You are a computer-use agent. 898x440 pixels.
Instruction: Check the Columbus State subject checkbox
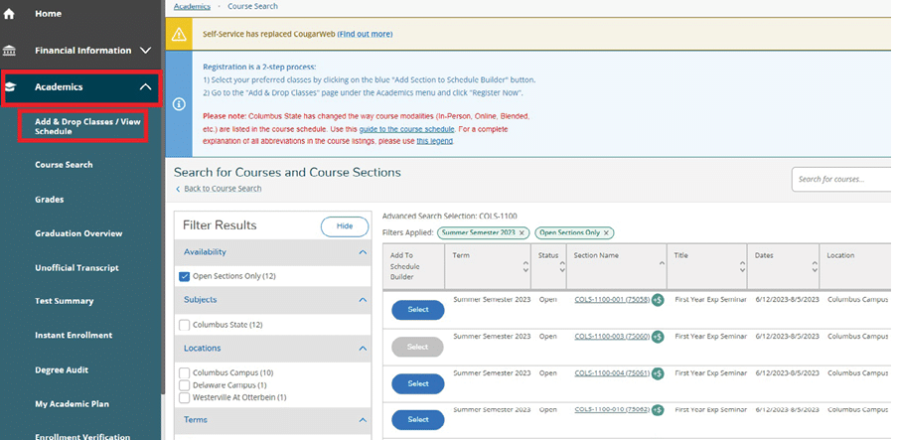click(185, 325)
